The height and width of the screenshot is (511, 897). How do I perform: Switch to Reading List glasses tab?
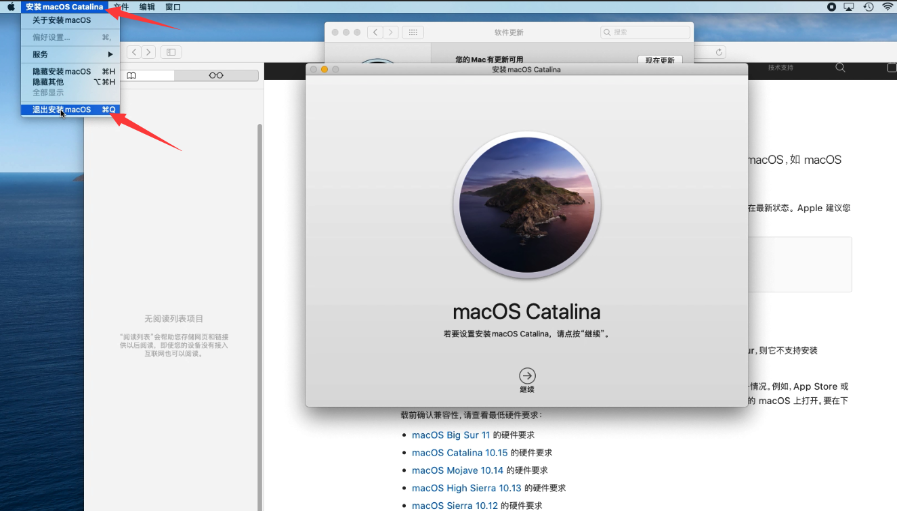[216, 75]
